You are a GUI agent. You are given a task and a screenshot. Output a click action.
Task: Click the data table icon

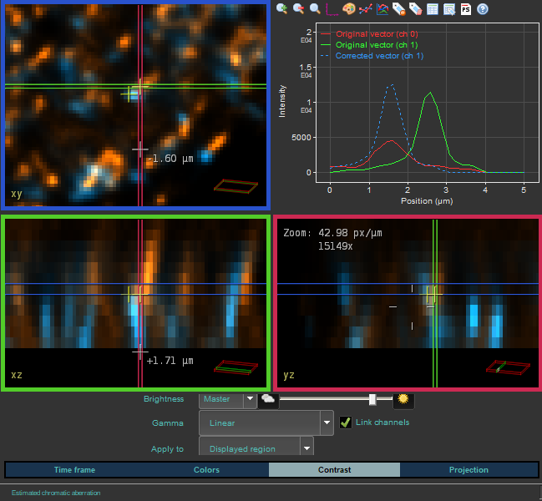(432, 8)
